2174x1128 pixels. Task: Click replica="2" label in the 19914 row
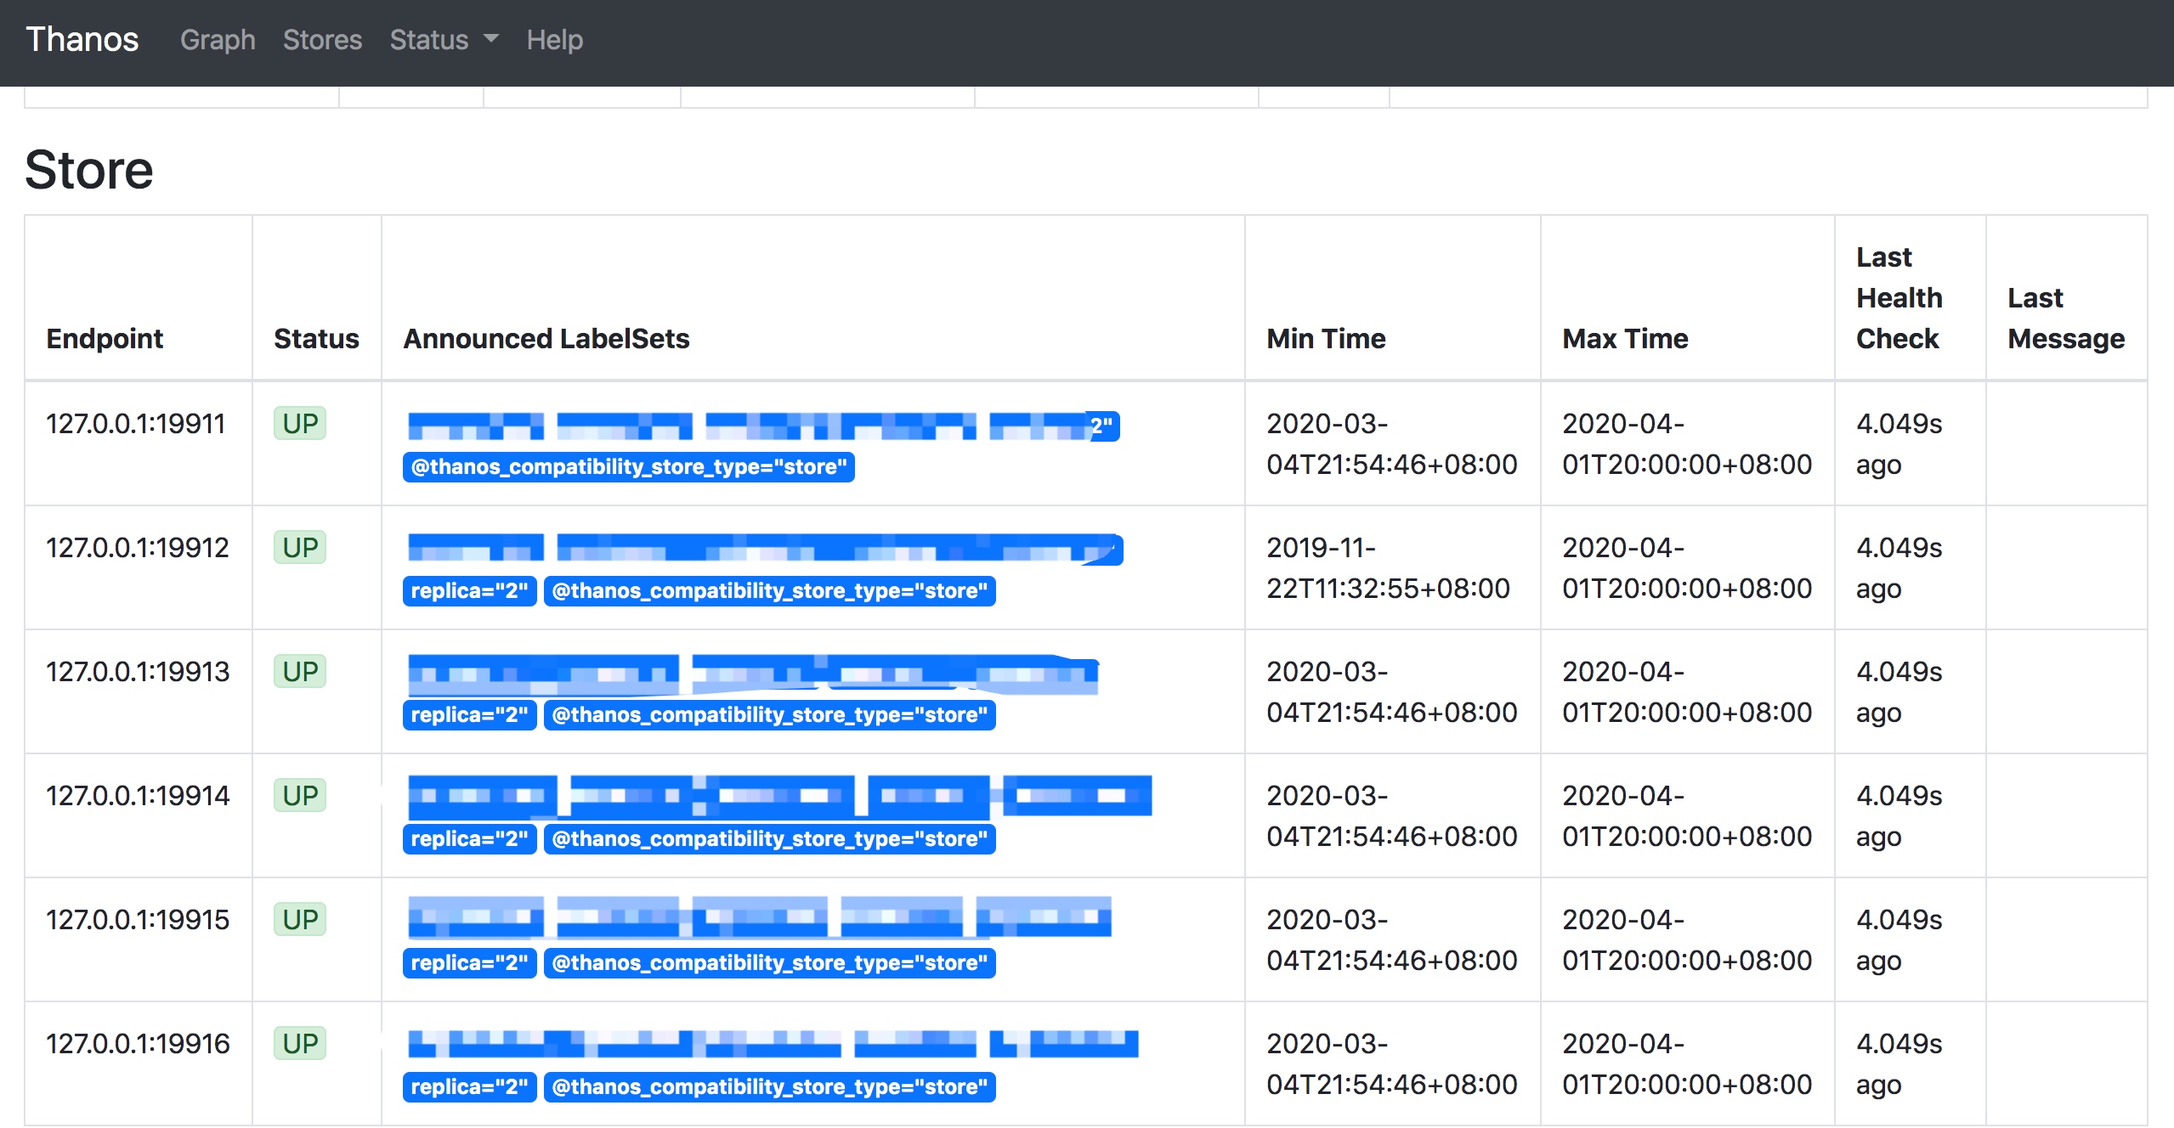[469, 839]
